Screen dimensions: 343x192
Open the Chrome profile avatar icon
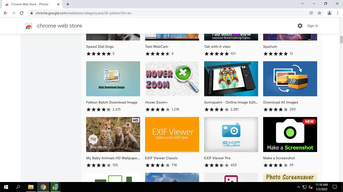pyautogui.click(x=329, y=13)
